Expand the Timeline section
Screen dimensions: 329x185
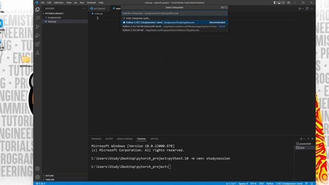tap(65, 180)
